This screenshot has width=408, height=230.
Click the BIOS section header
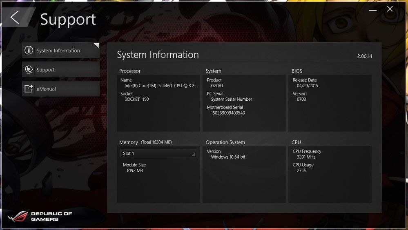[x=297, y=71]
